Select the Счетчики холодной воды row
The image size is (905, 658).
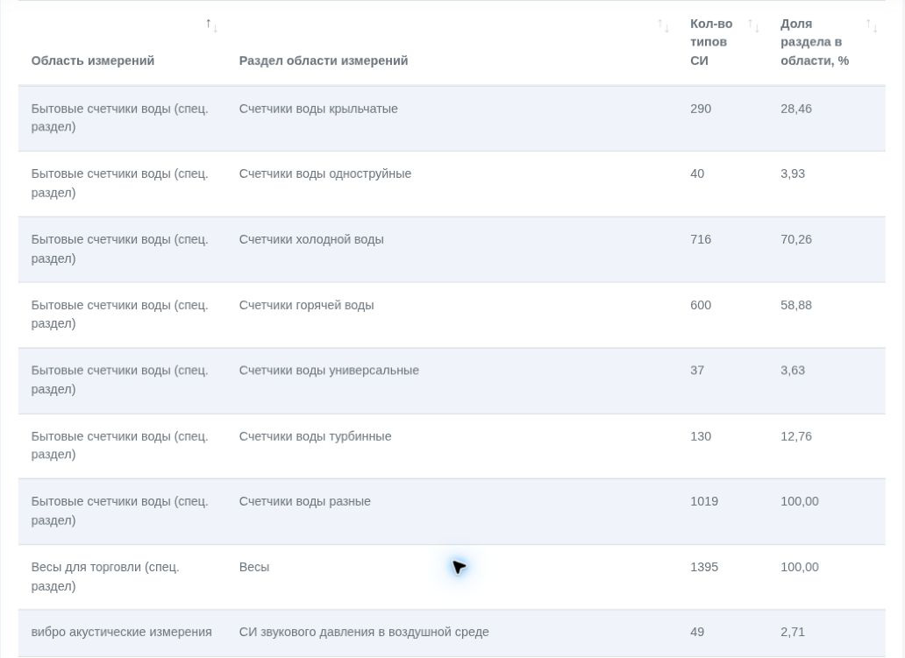pos(452,250)
